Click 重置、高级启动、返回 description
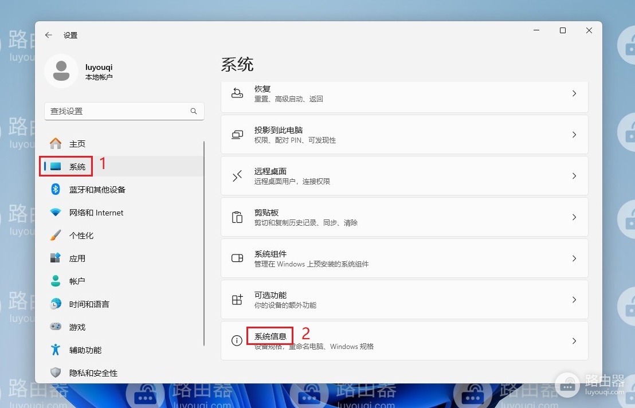 coord(288,99)
